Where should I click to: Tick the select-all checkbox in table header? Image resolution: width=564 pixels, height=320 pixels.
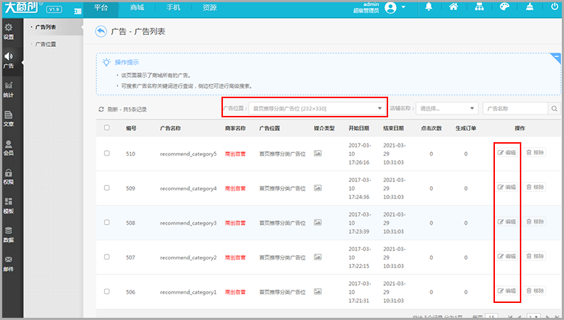[x=107, y=127]
